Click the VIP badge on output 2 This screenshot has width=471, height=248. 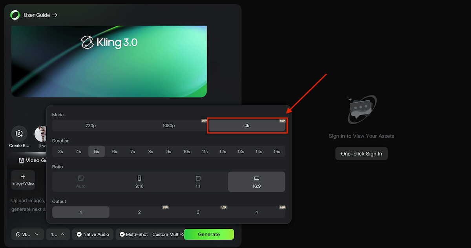point(165,207)
